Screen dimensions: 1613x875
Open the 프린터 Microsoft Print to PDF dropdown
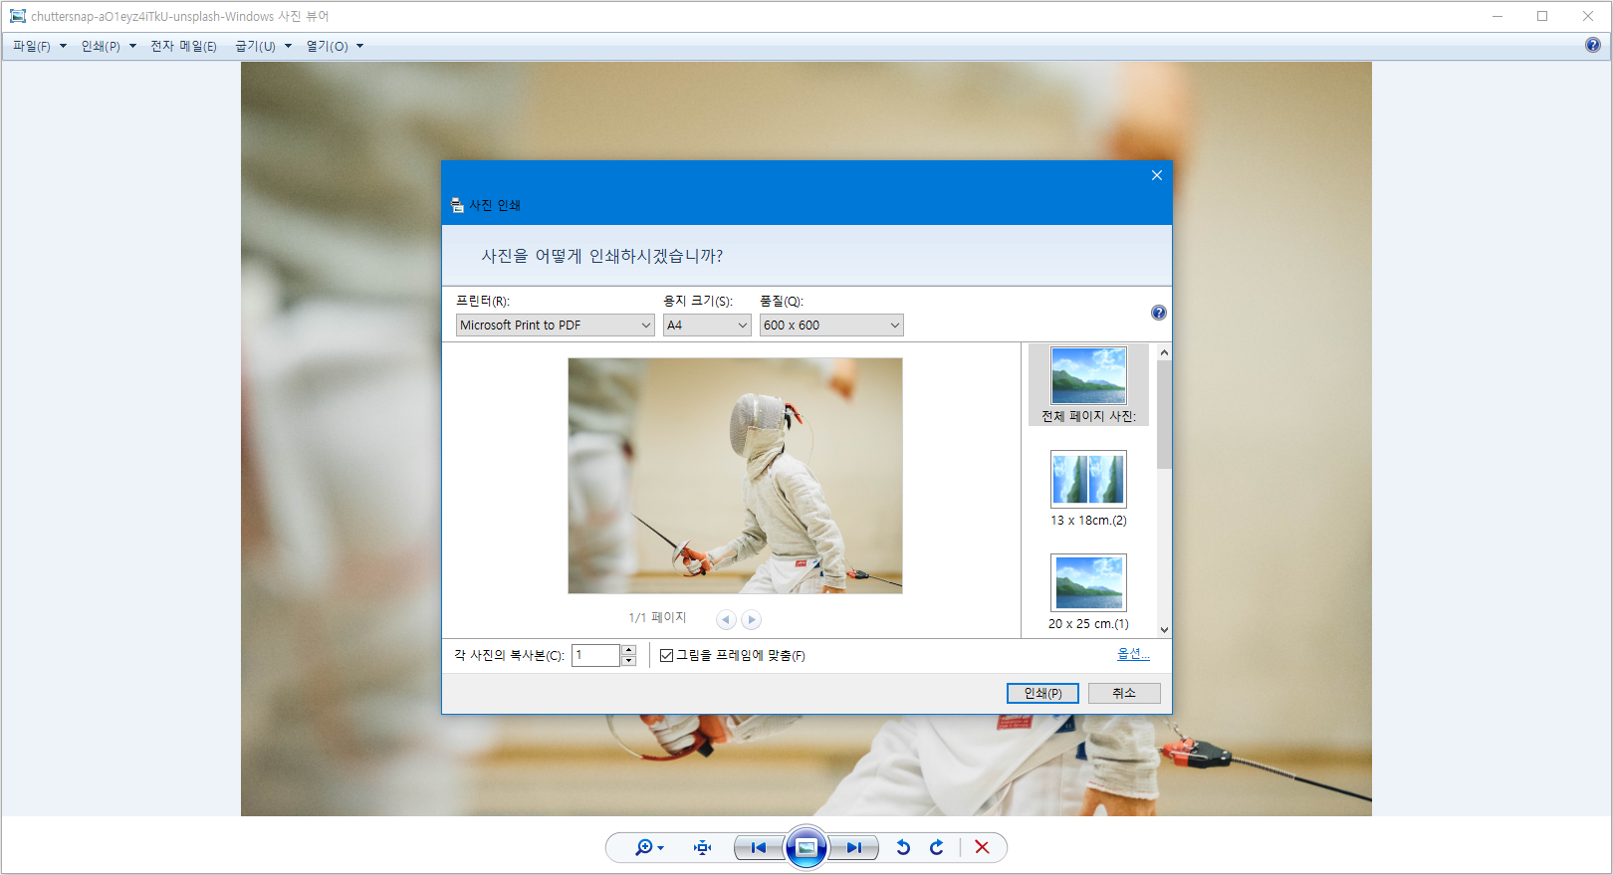coord(555,326)
